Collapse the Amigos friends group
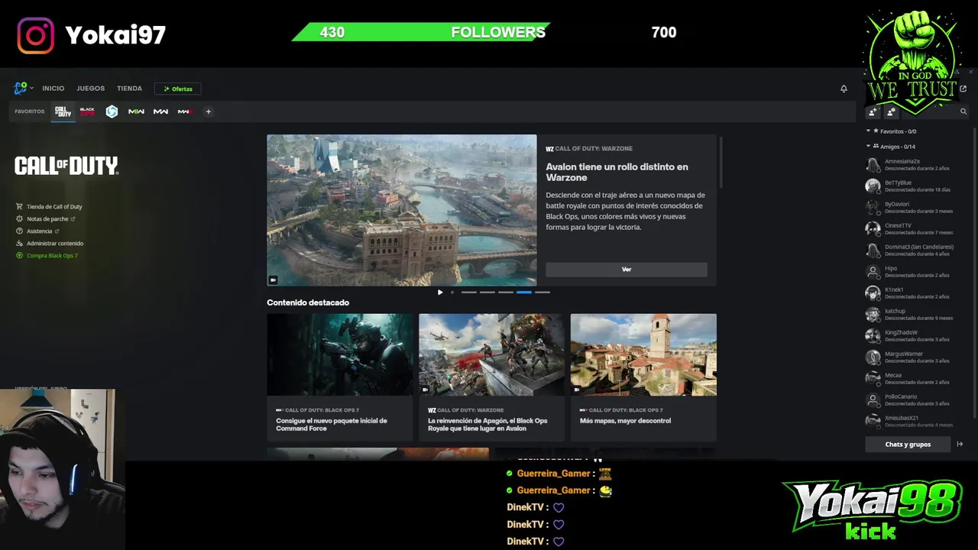This screenshot has width=978, height=550. click(x=868, y=147)
